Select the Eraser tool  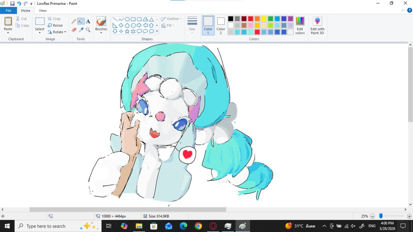(74, 30)
